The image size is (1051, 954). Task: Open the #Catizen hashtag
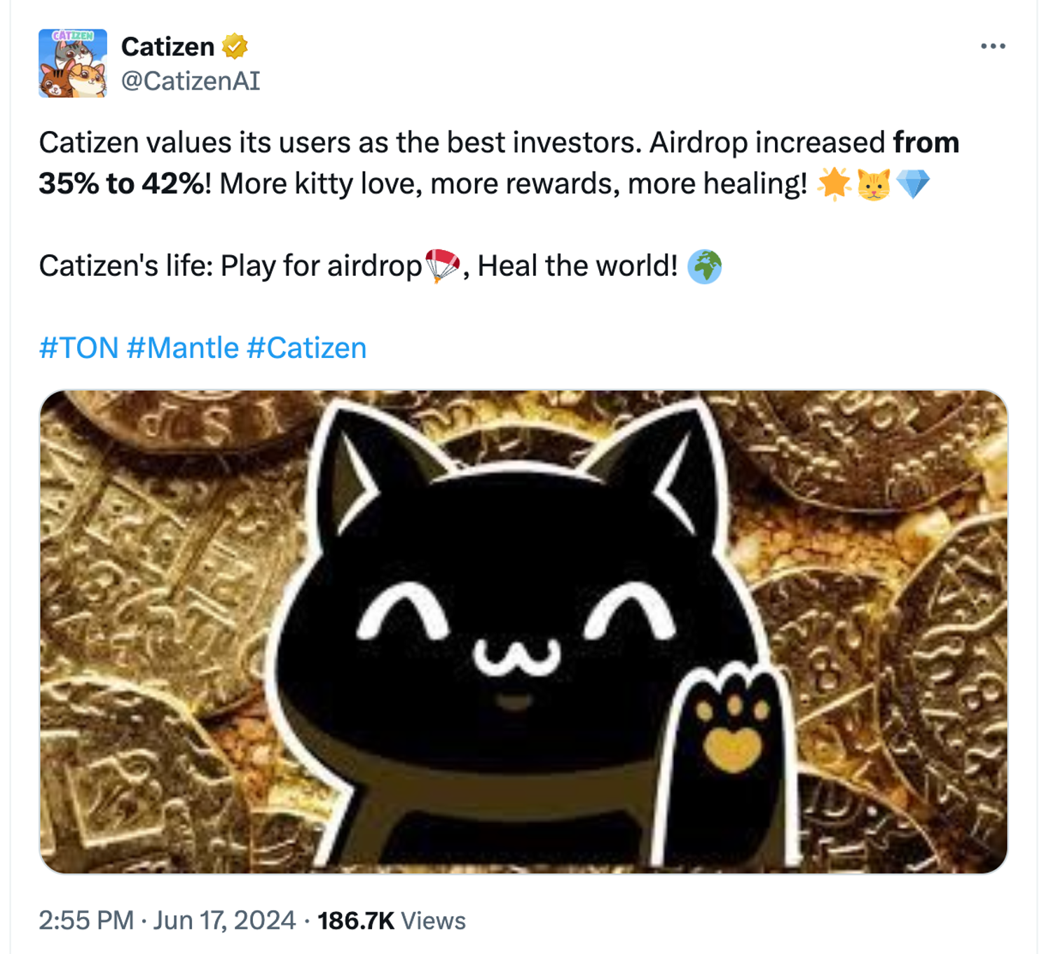pos(306,347)
